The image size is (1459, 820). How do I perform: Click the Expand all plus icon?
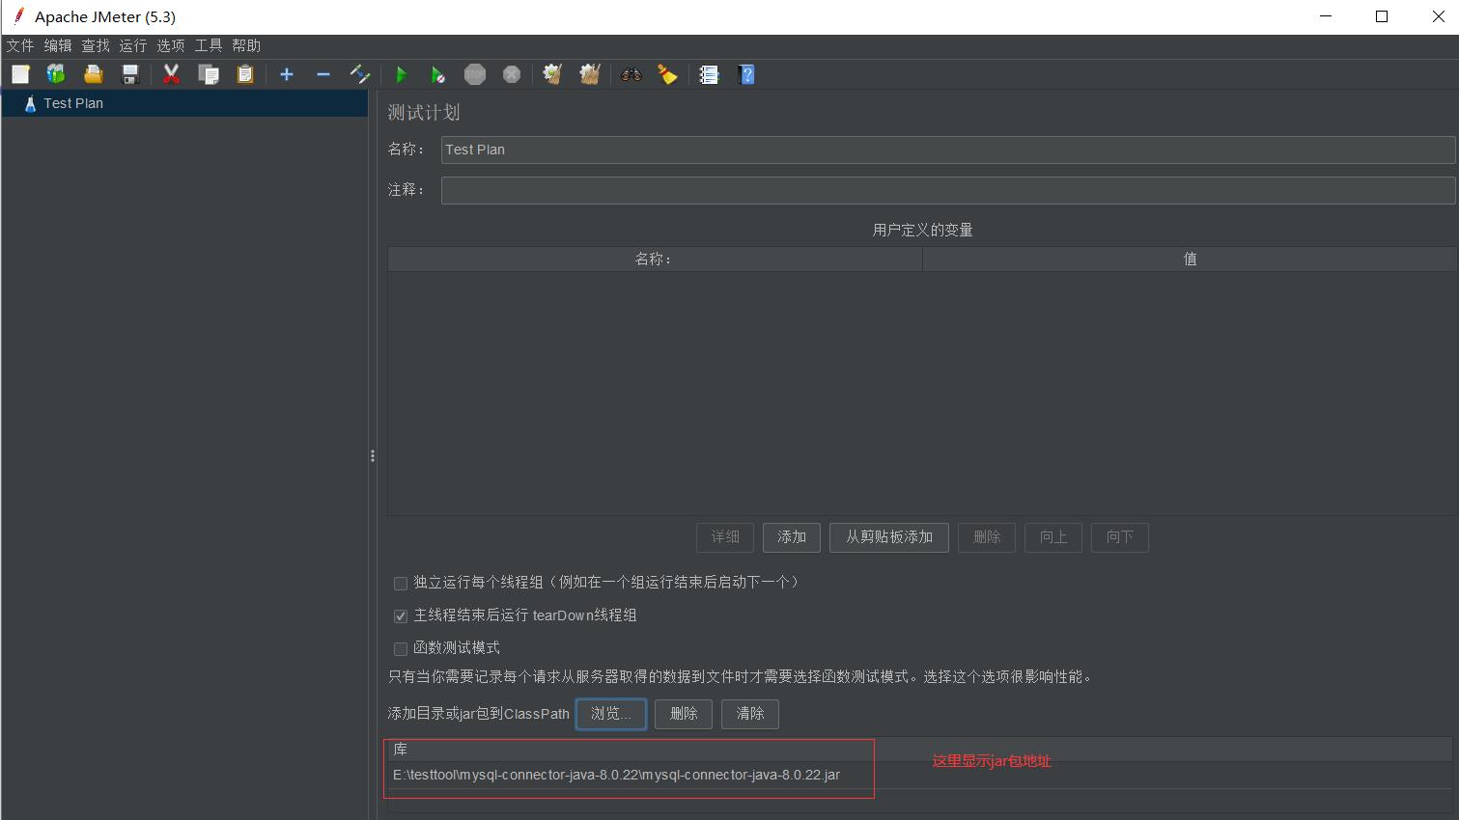[x=287, y=74]
